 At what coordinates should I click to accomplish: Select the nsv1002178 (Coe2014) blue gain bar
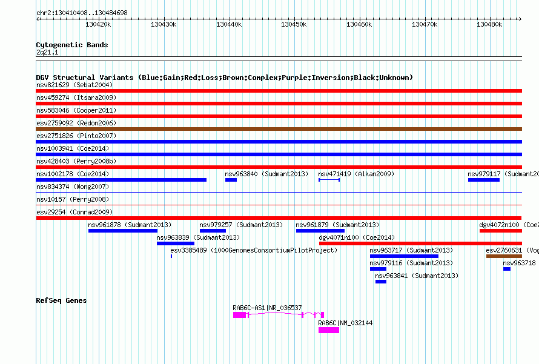pyautogui.click(x=121, y=180)
